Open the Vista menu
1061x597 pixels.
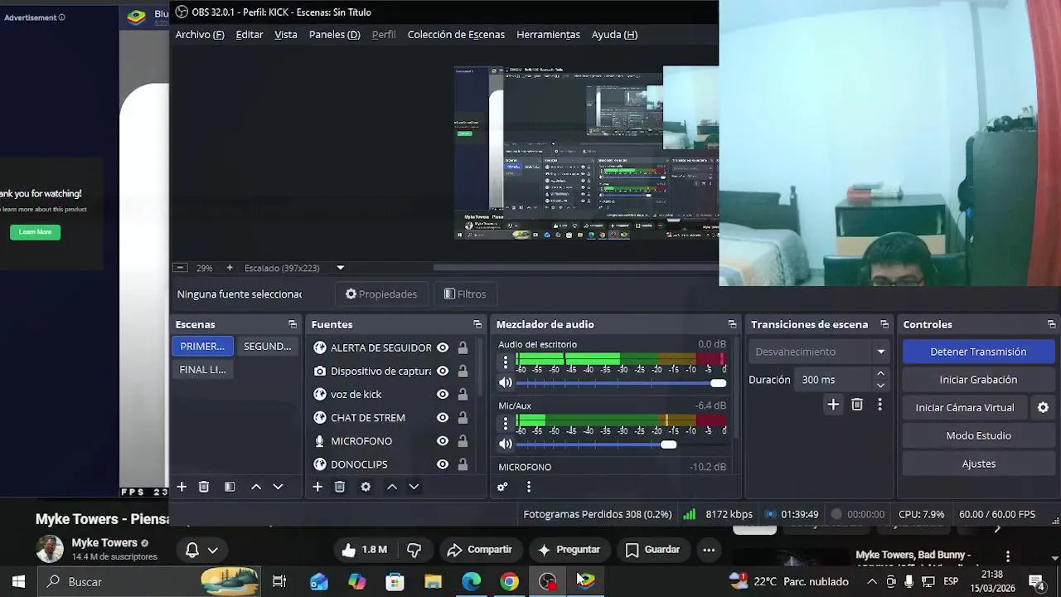[x=286, y=34]
